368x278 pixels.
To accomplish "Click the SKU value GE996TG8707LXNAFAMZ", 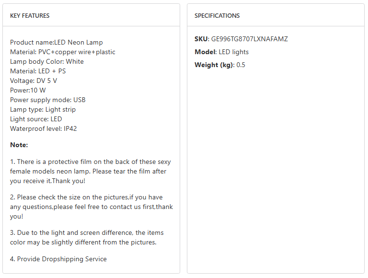I will [249, 39].
